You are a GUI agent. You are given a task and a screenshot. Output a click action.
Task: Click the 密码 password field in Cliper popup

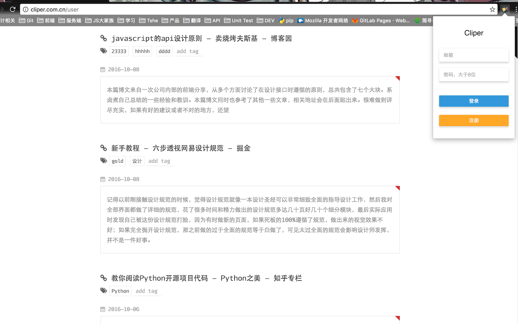(x=473, y=75)
